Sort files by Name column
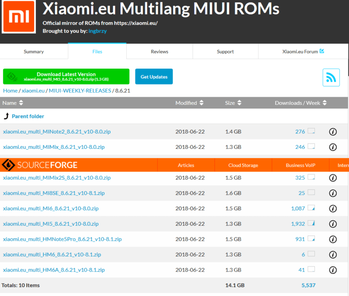349x296 pixels. tap(13, 103)
